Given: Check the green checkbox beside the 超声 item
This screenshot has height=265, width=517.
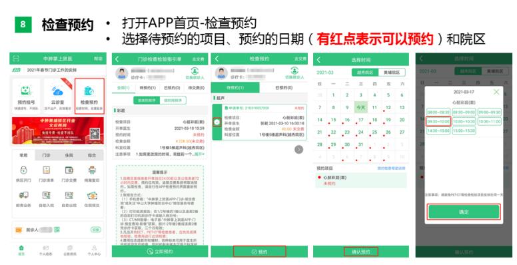Looking at the screenshot, I should click(217, 122).
